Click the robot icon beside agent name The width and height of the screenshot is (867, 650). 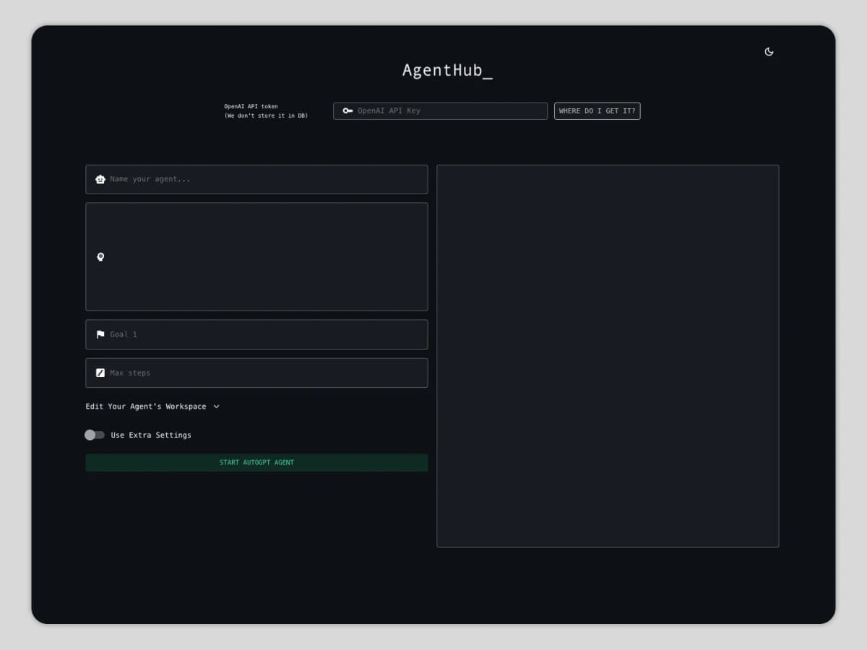[100, 179]
